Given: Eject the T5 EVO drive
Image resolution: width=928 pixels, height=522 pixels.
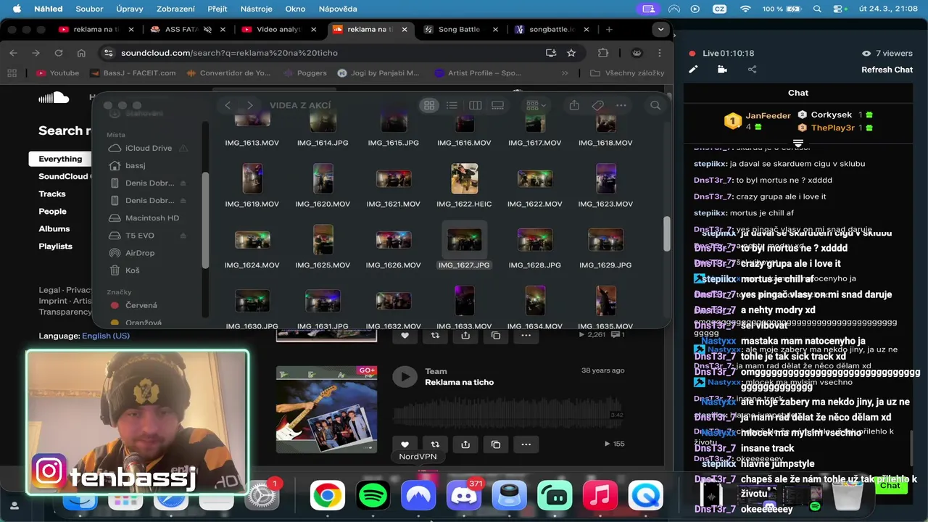Looking at the screenshot, I should tap(183, 236).
